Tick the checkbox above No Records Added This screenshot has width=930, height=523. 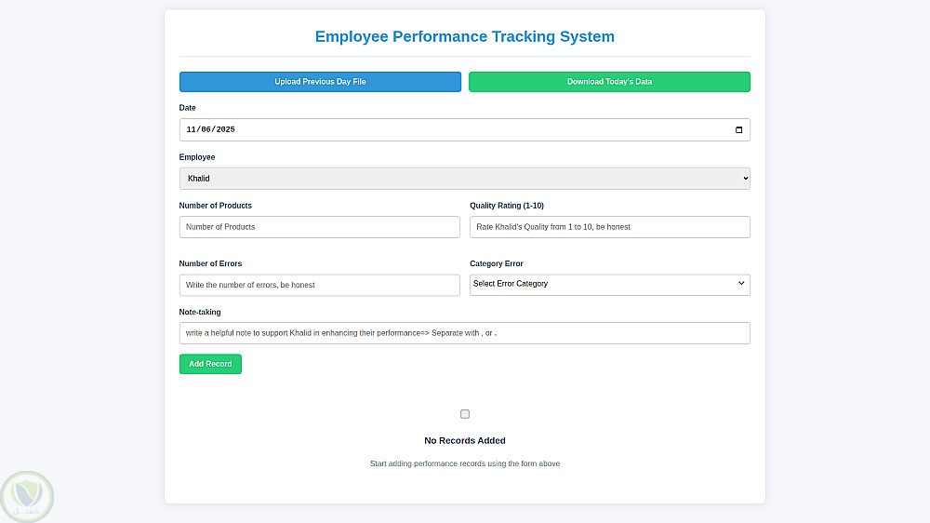click(x=465, y=414)
